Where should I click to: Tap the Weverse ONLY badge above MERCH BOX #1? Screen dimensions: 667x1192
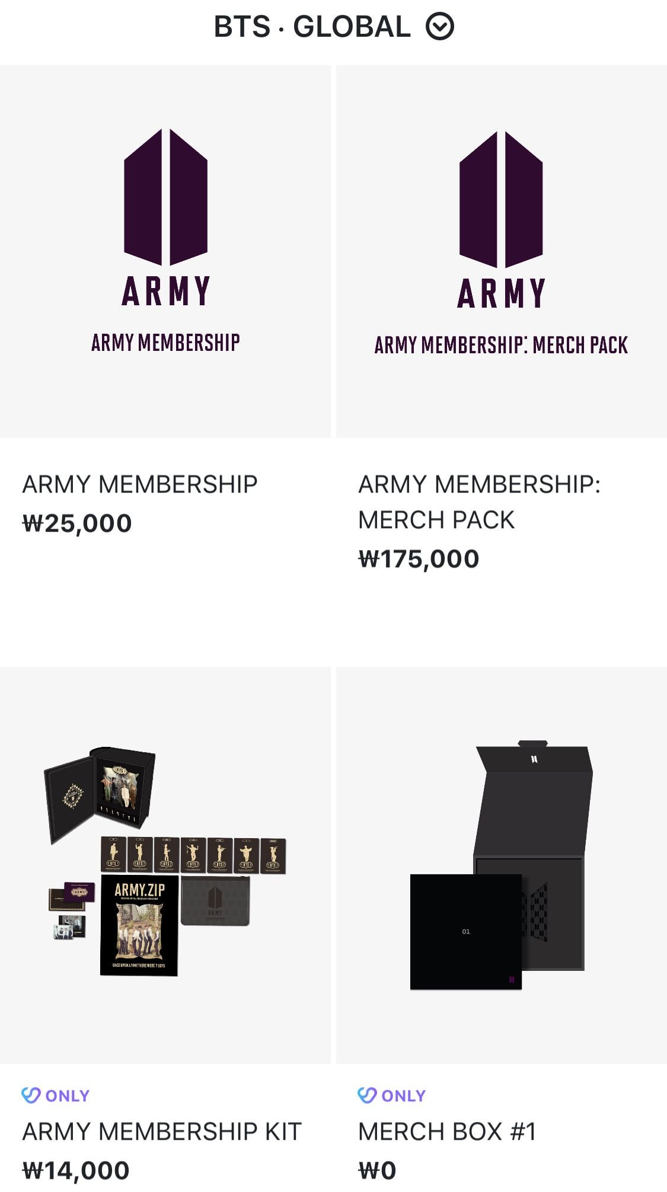[392, 1095]
